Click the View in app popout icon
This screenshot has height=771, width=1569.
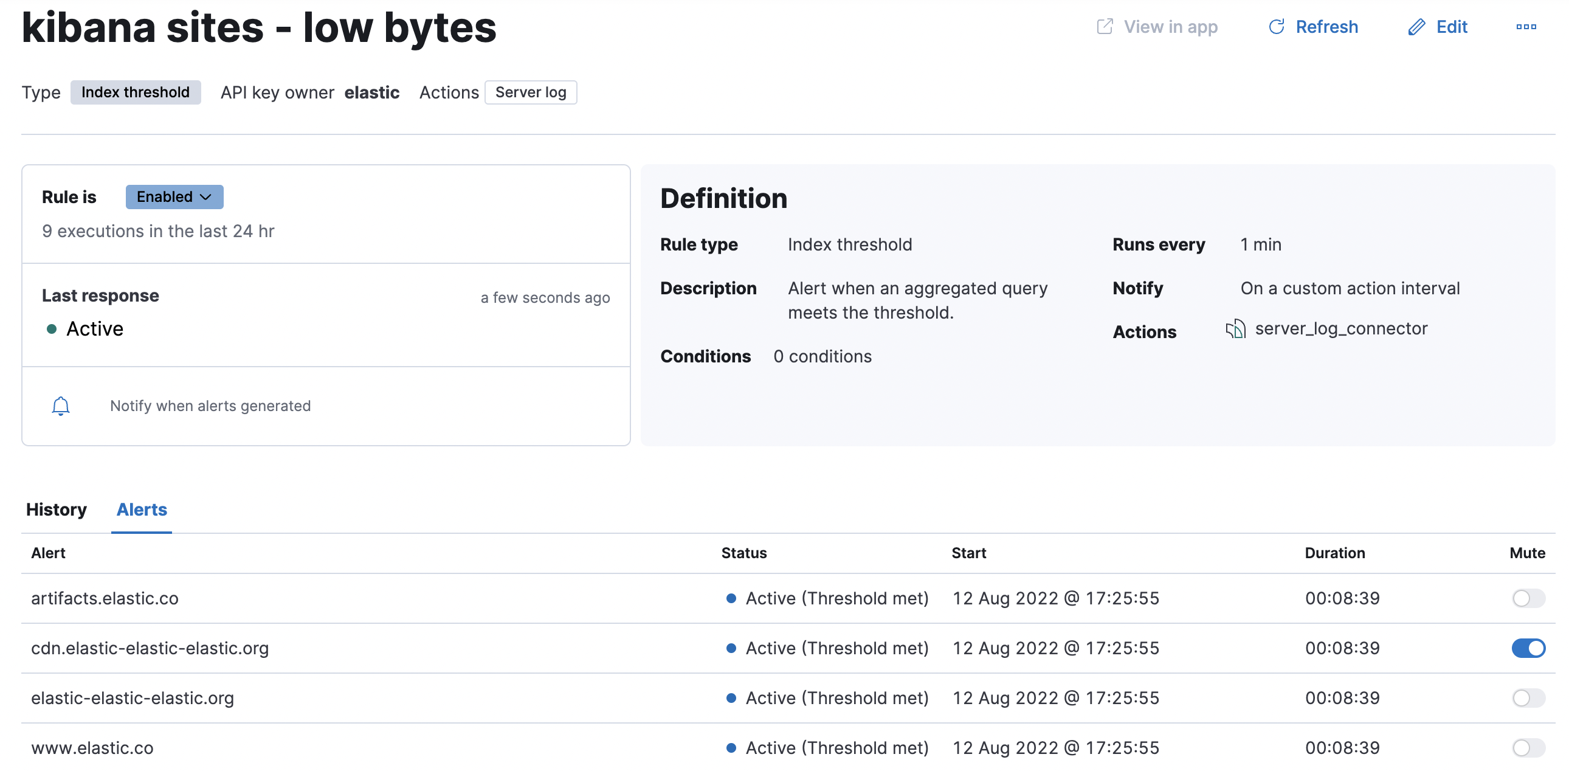pos(1105,27)
